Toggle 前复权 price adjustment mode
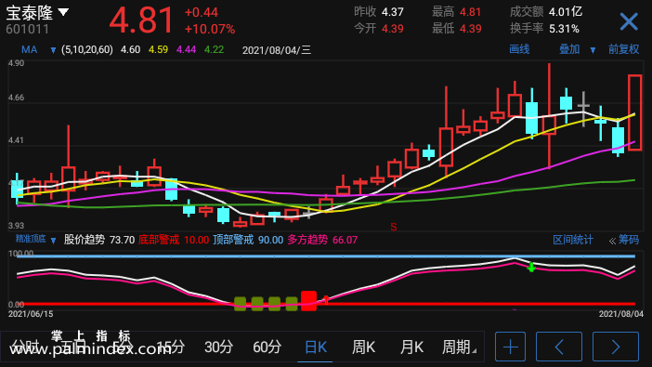This screenshot has height=367, width=652. 623,49
